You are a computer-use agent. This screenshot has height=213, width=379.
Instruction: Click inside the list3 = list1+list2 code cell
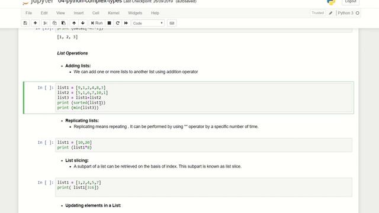point(204,98)
